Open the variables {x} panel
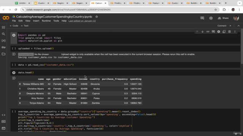 pyautogui.click(x=3, y=40)
